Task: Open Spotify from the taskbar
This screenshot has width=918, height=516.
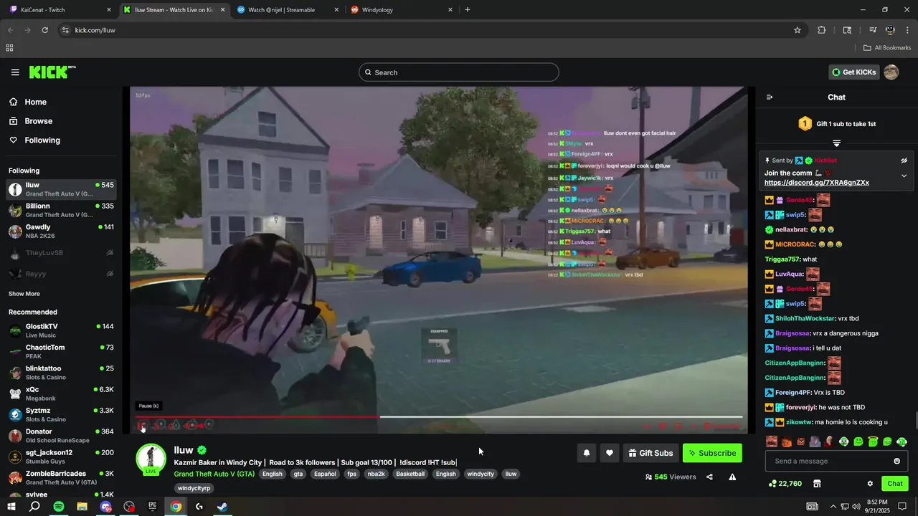Action: (59, 507)
